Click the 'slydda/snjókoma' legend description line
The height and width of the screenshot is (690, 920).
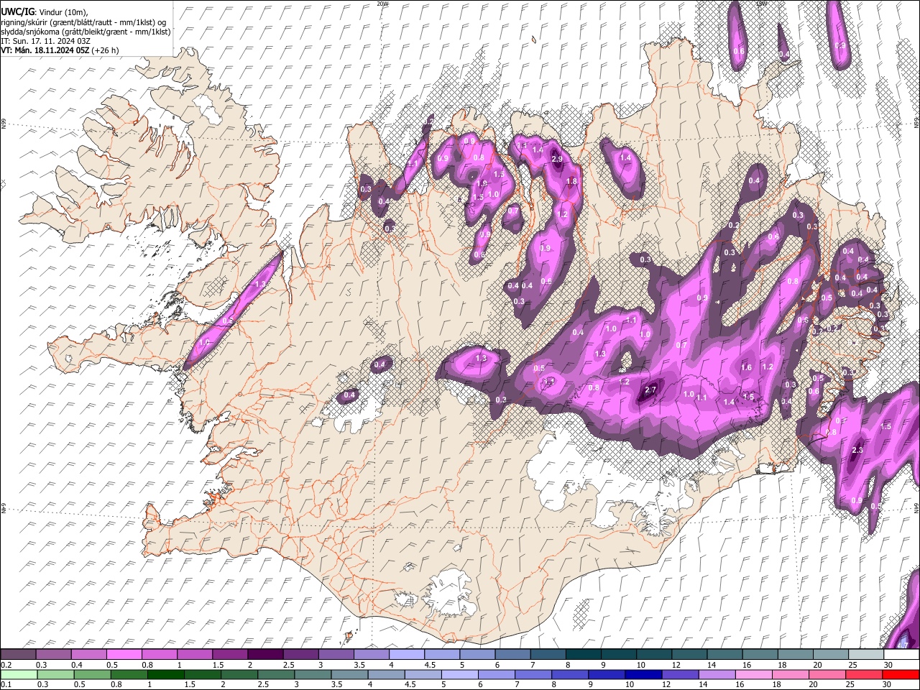click(x=86, y=32)
